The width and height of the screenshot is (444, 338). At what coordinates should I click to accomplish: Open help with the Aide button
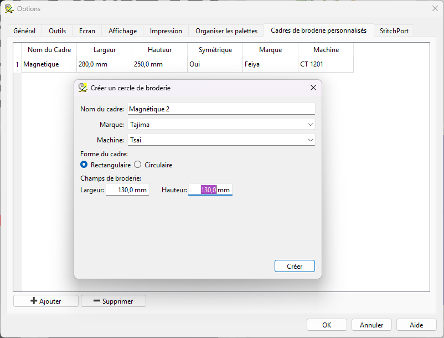click(x=416, y=325)
